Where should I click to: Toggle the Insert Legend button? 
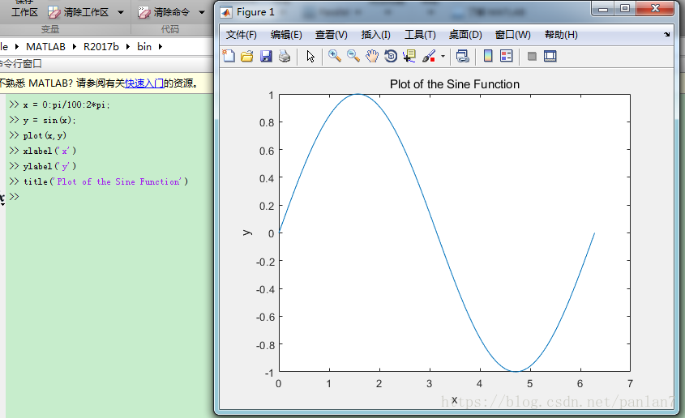pos(507,56)
